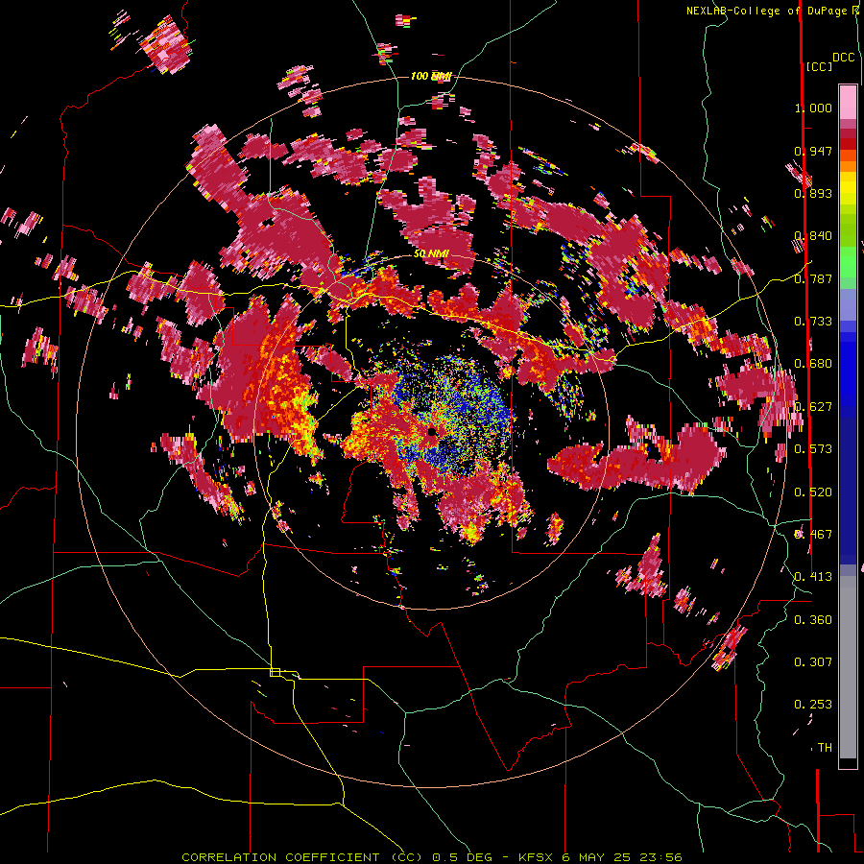This screenshot has height=864, width=864.
Task: Click the [CC] units label
Action: [819, 66]
